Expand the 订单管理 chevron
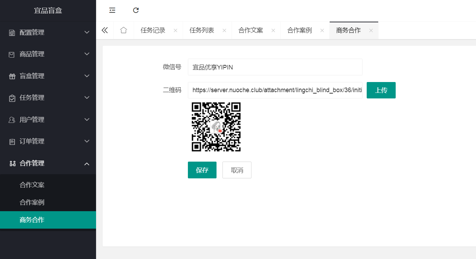 [x=87, y=141]
